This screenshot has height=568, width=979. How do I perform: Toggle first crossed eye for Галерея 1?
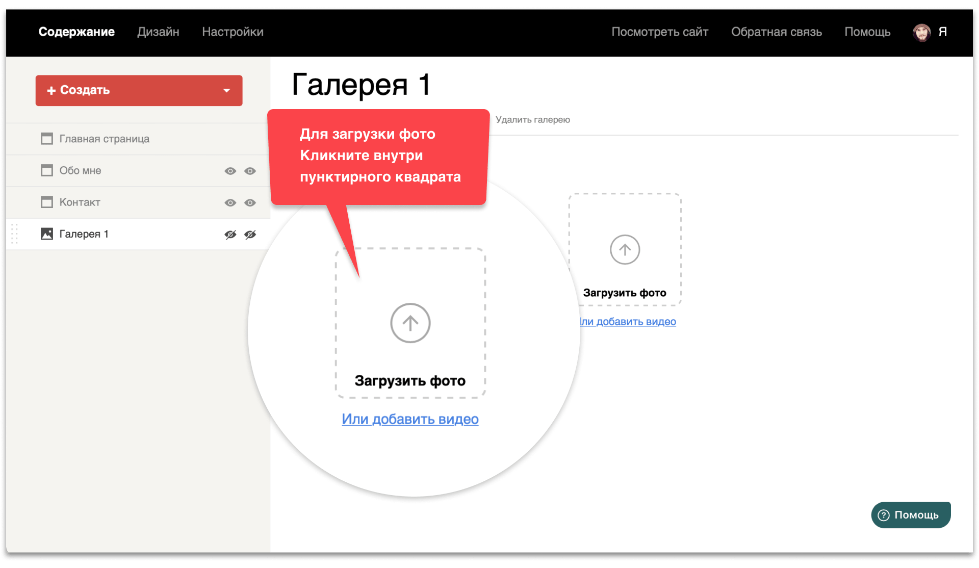click(230, 235)
